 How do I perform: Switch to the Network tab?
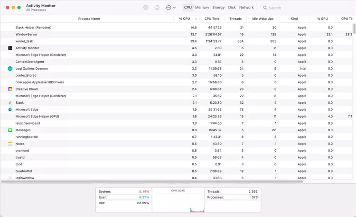(x=246, y=8)
